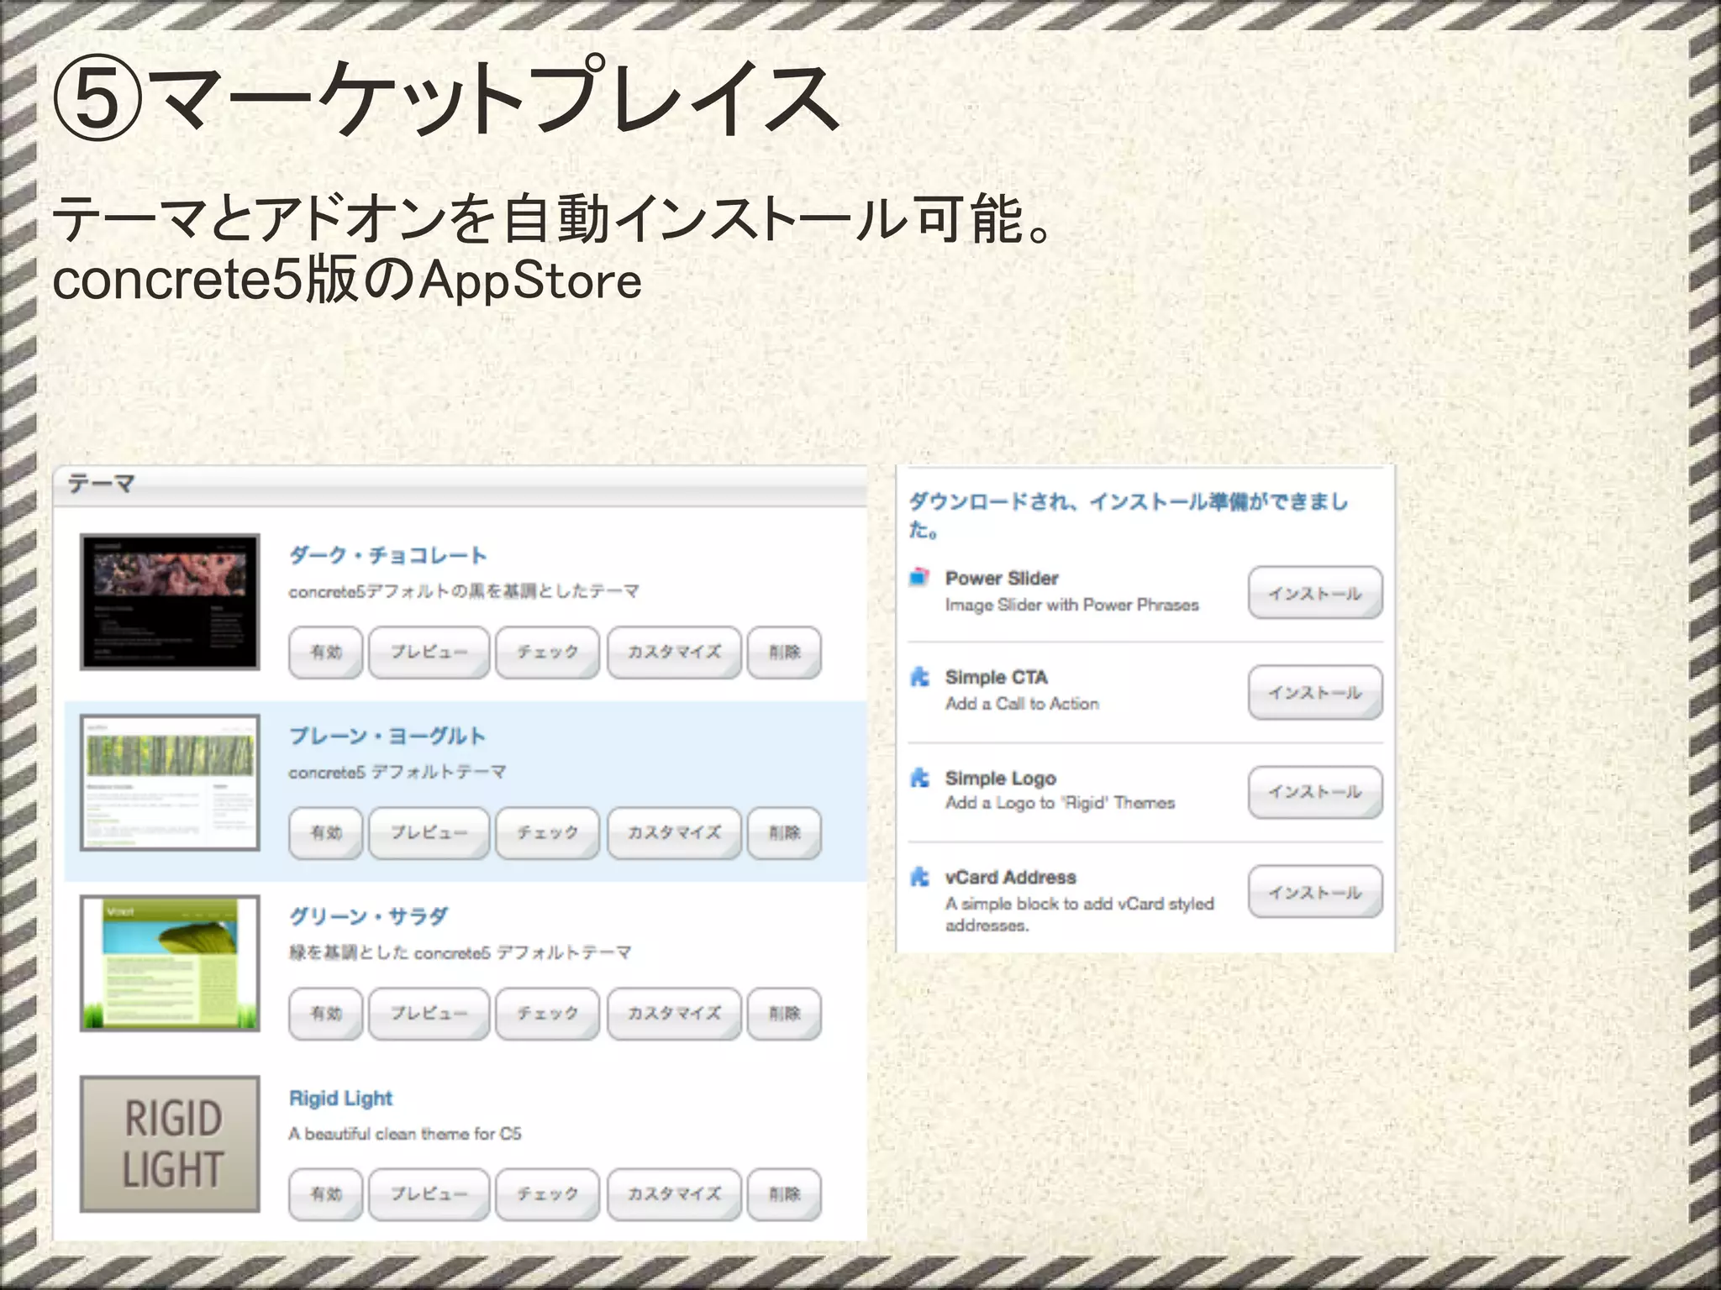Click the ⑤マーケットプレイス slide title

point(446,97)
